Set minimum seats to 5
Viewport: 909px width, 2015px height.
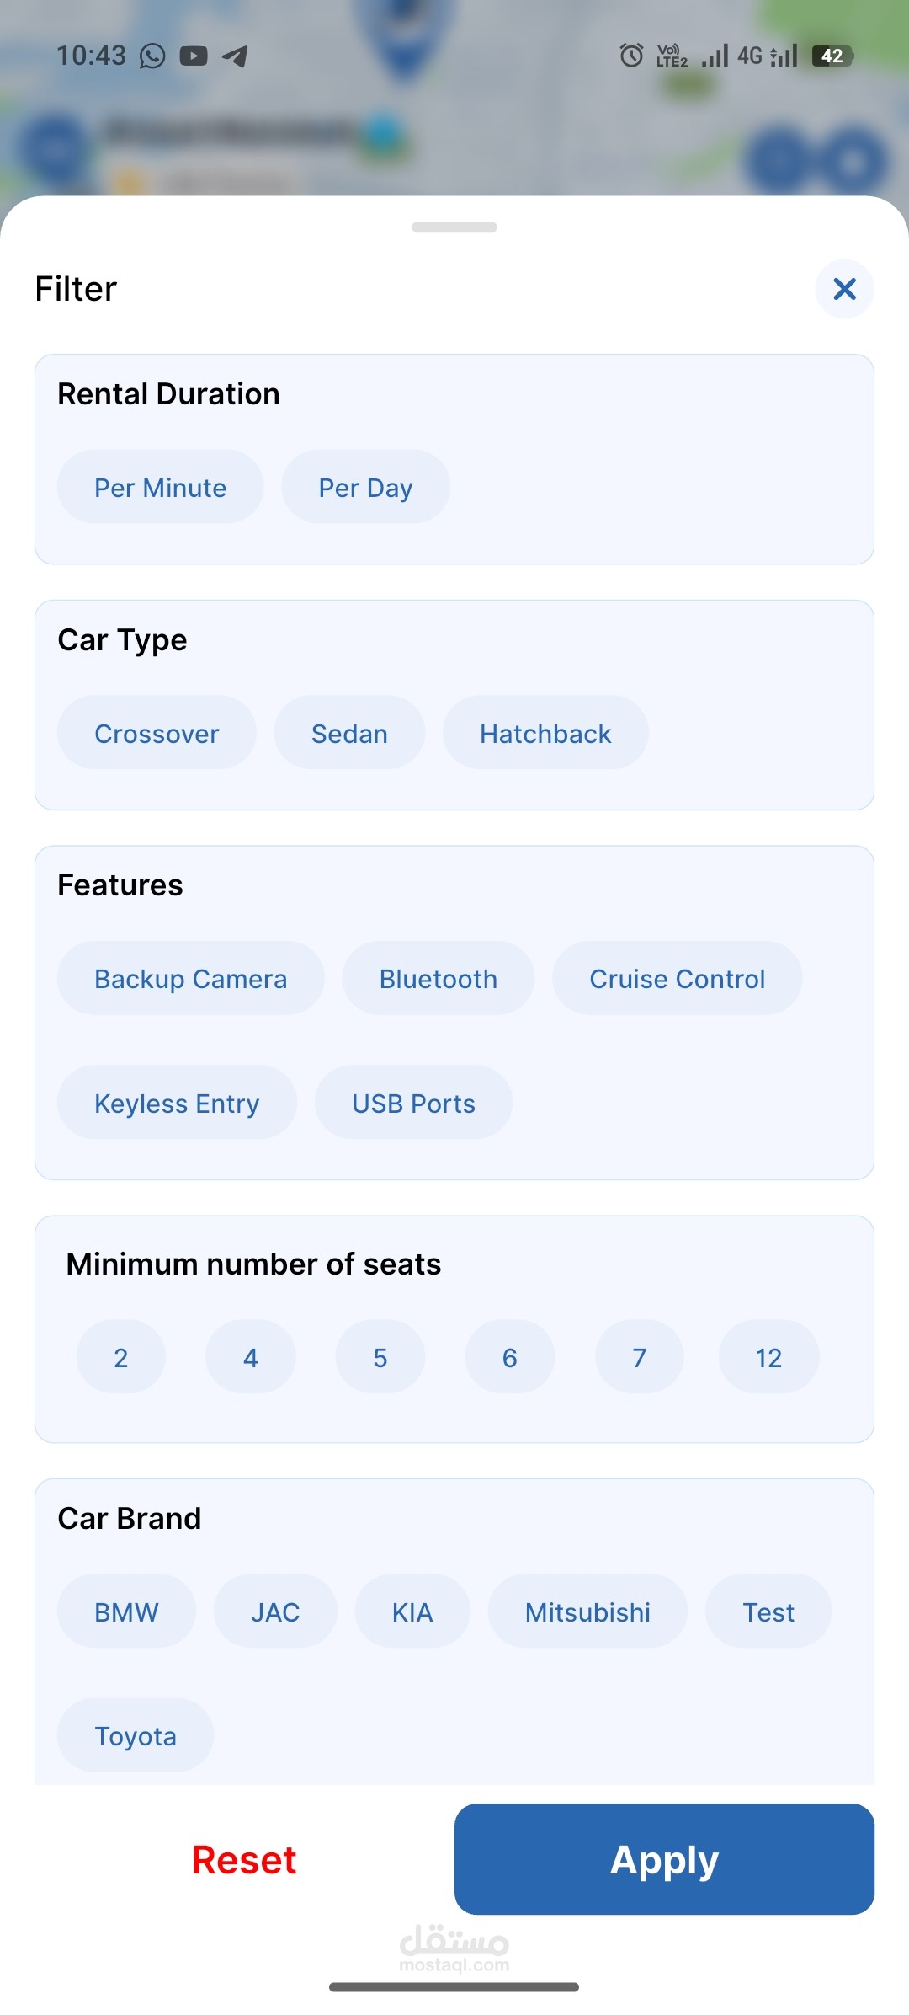[380, 1357]
